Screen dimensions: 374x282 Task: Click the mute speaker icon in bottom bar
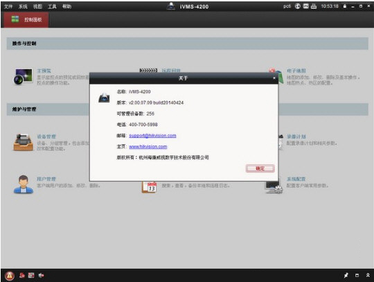pyautogui.click(x=42, y=276)
